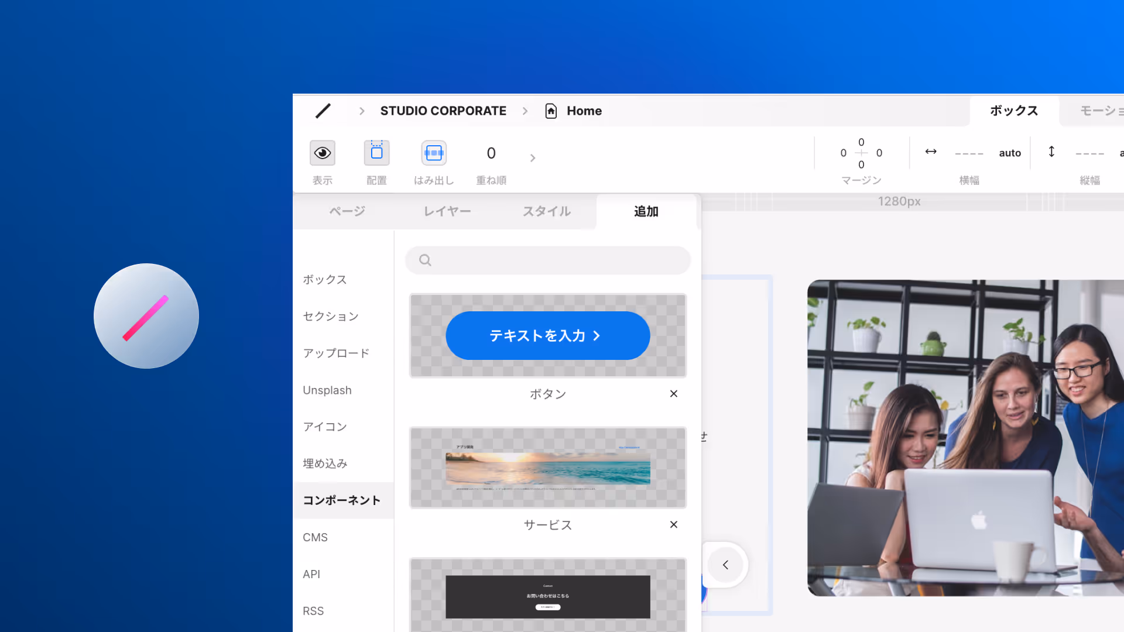Click the component search input field

tap(556, 260)
